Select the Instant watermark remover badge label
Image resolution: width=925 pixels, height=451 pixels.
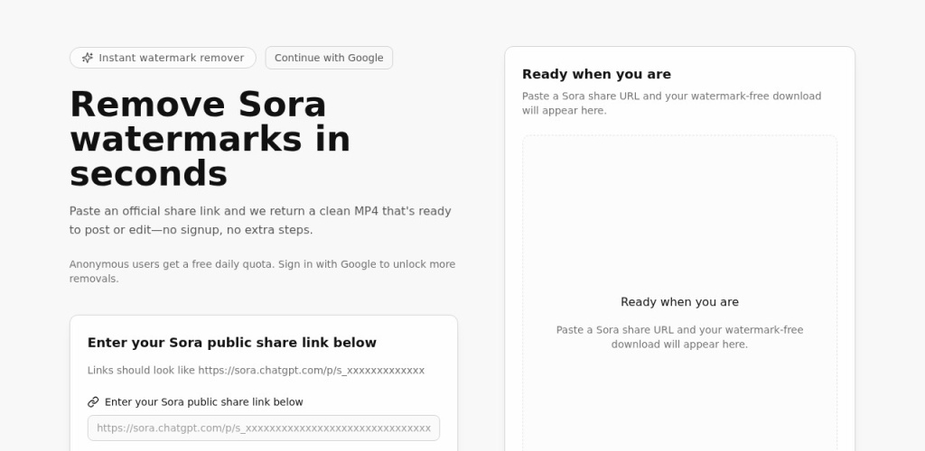[171, 58]
